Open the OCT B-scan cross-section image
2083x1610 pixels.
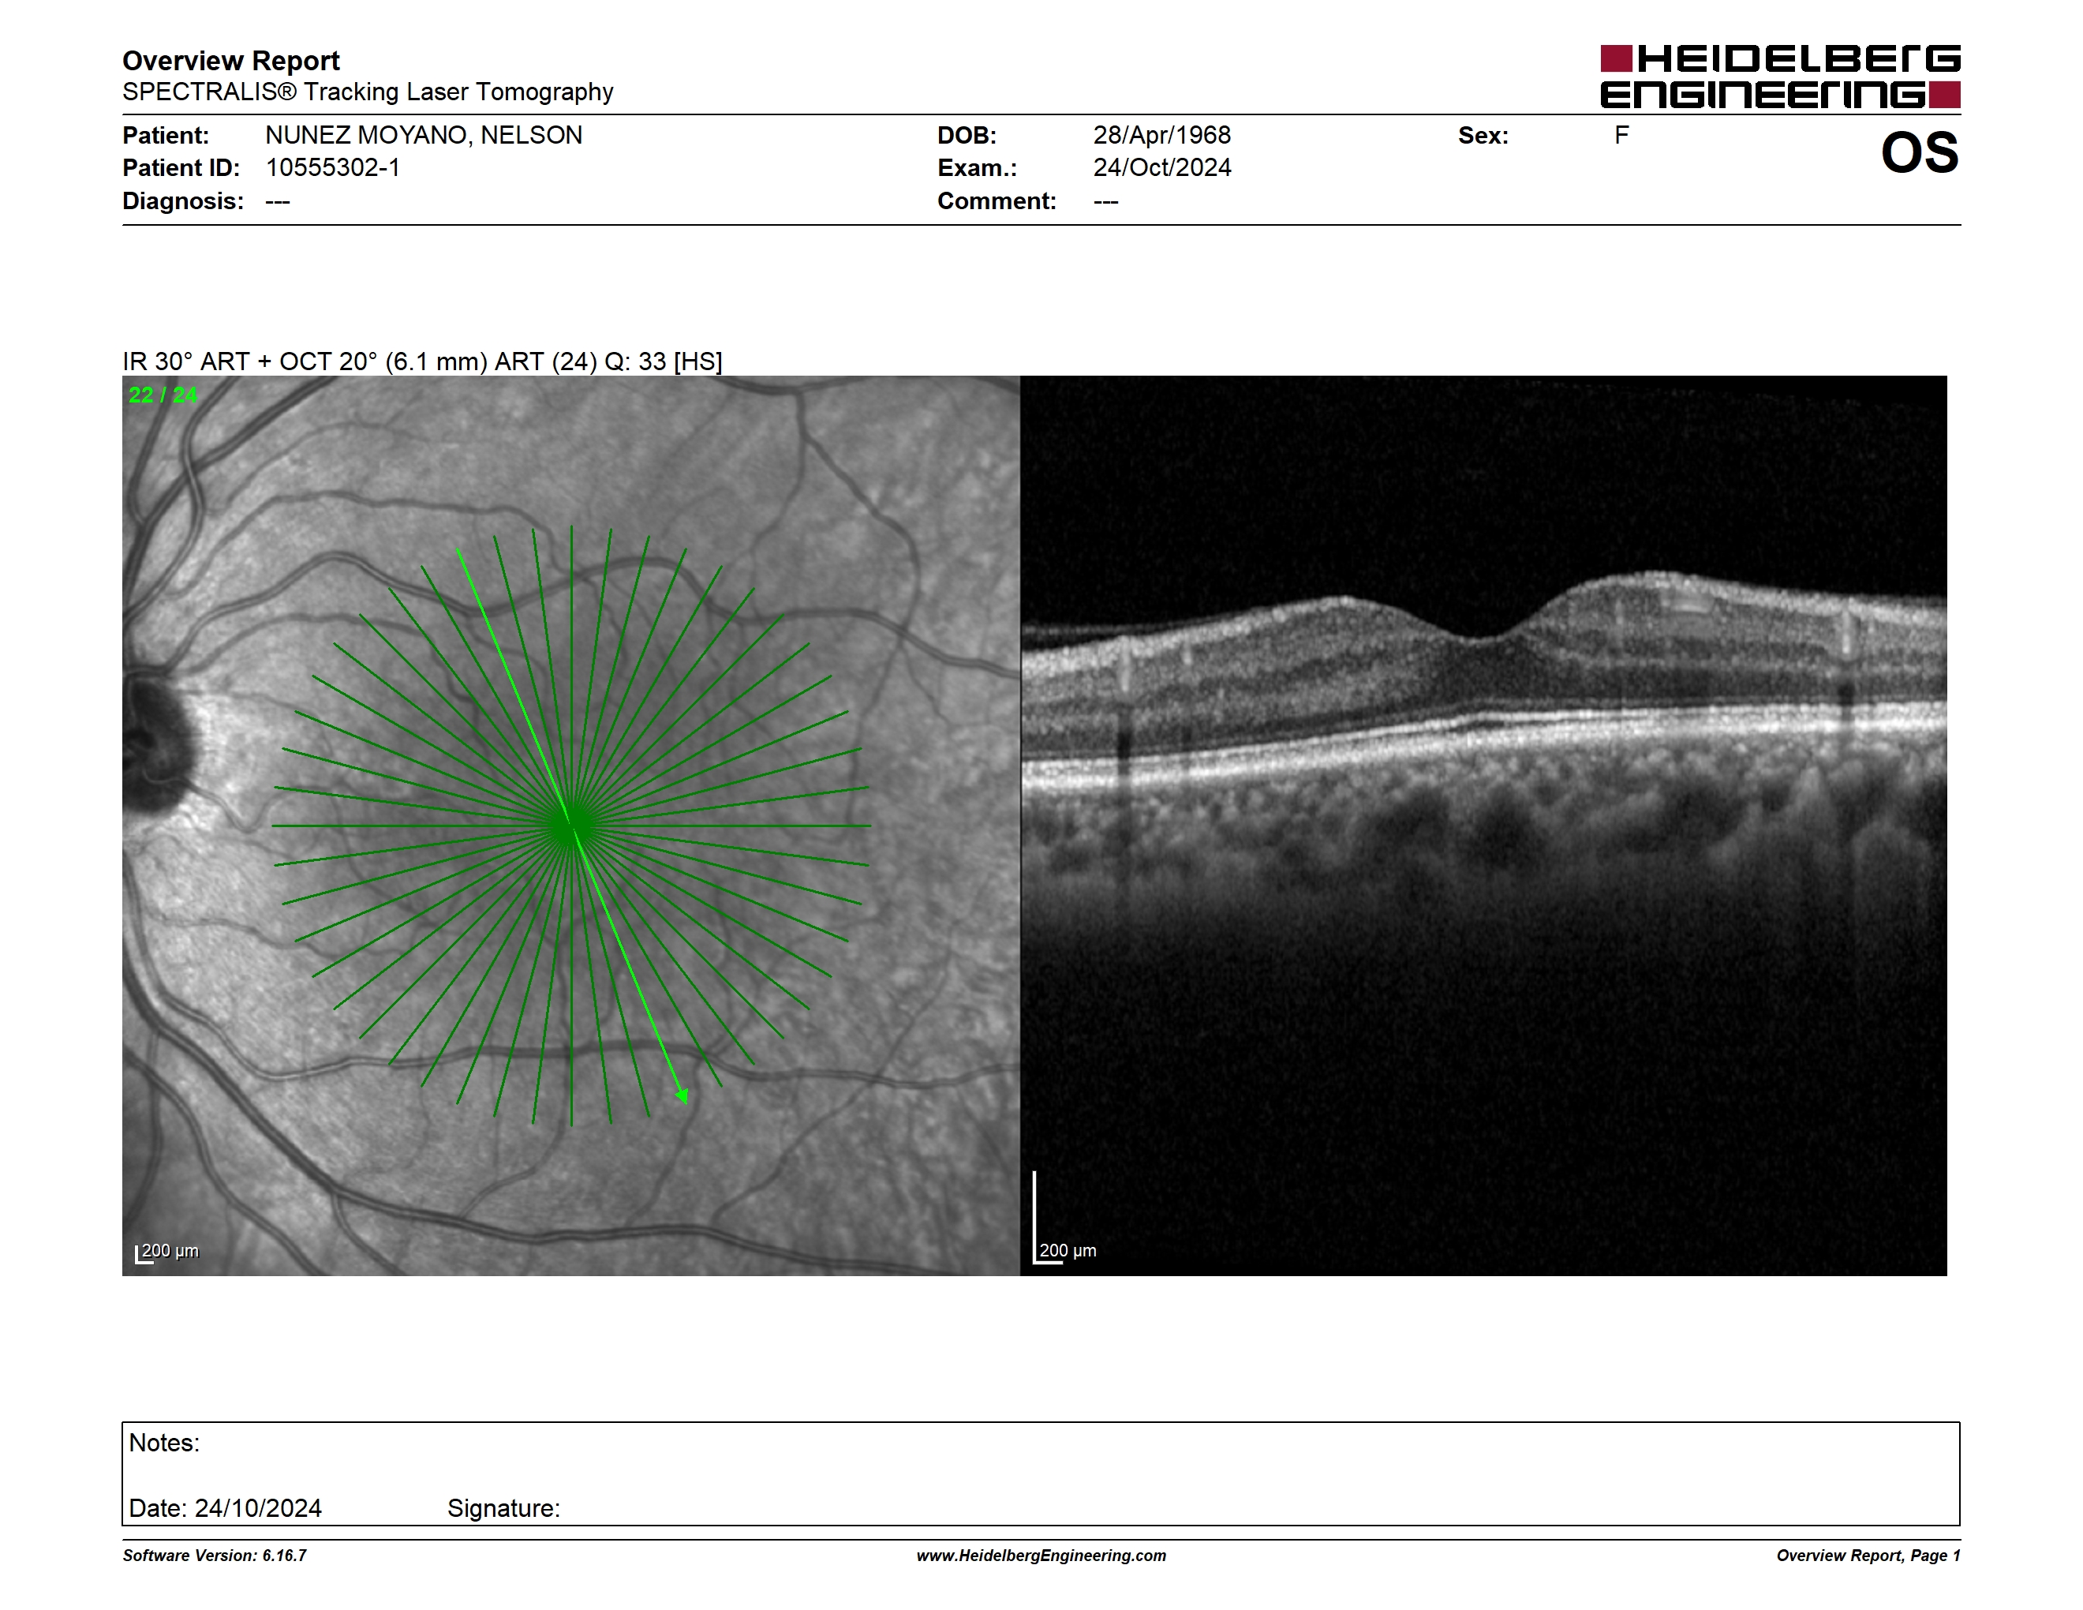point(1483,825)
